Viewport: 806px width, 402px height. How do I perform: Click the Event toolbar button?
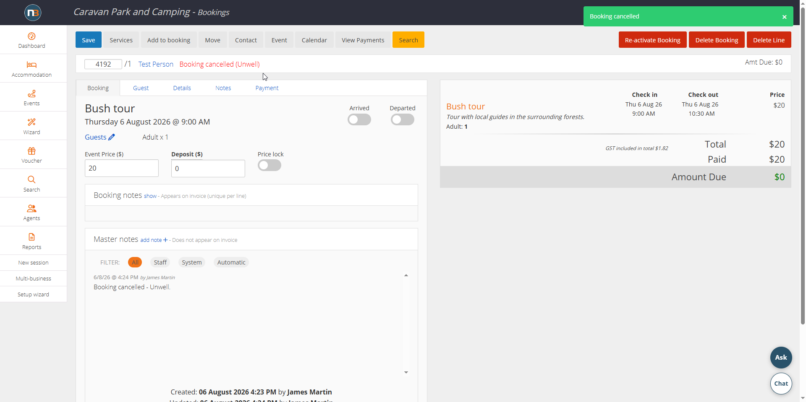(279, 40)
